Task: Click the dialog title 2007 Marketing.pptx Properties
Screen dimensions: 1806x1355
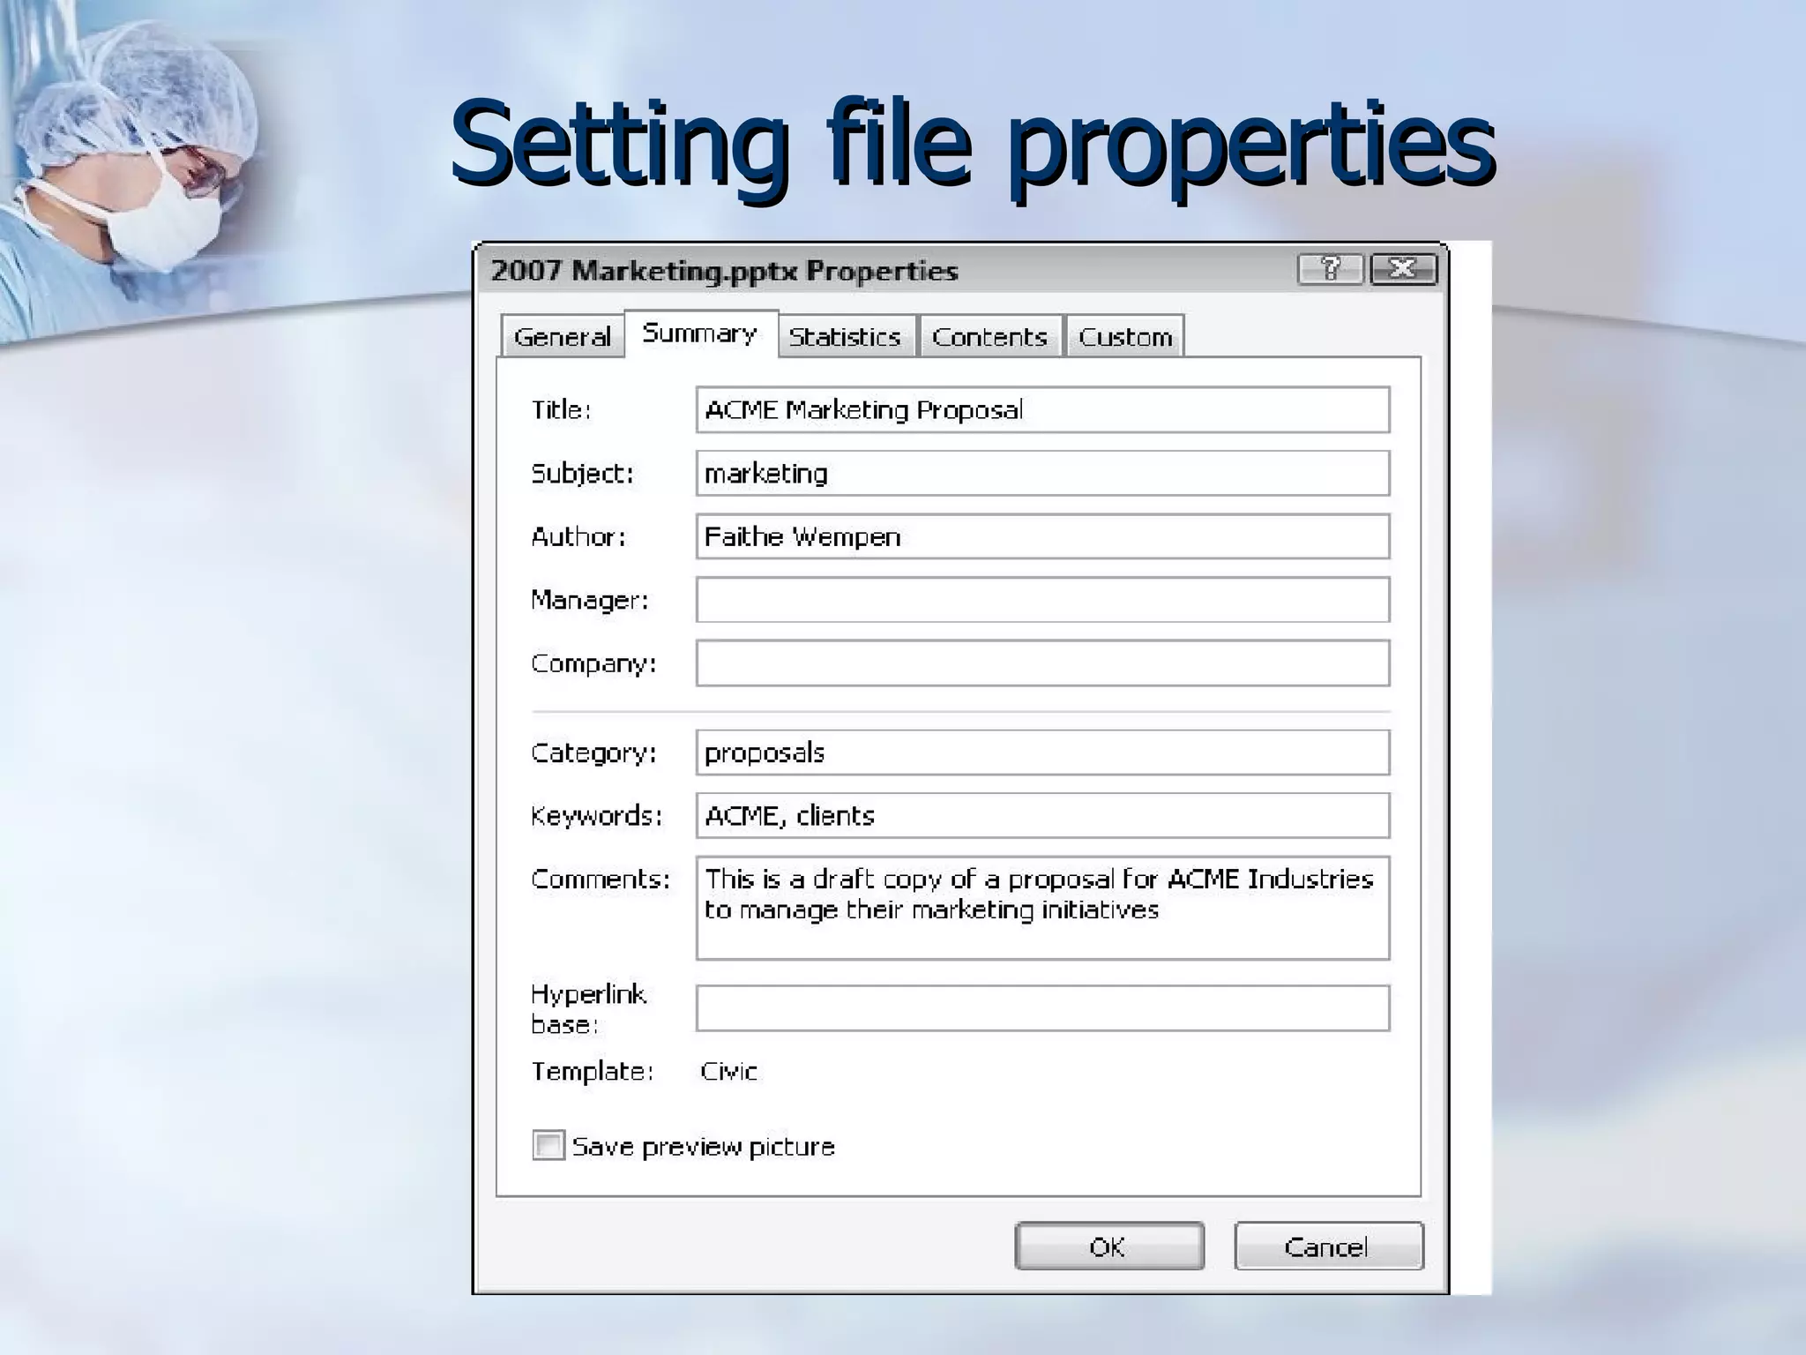Action: (724, 271)
